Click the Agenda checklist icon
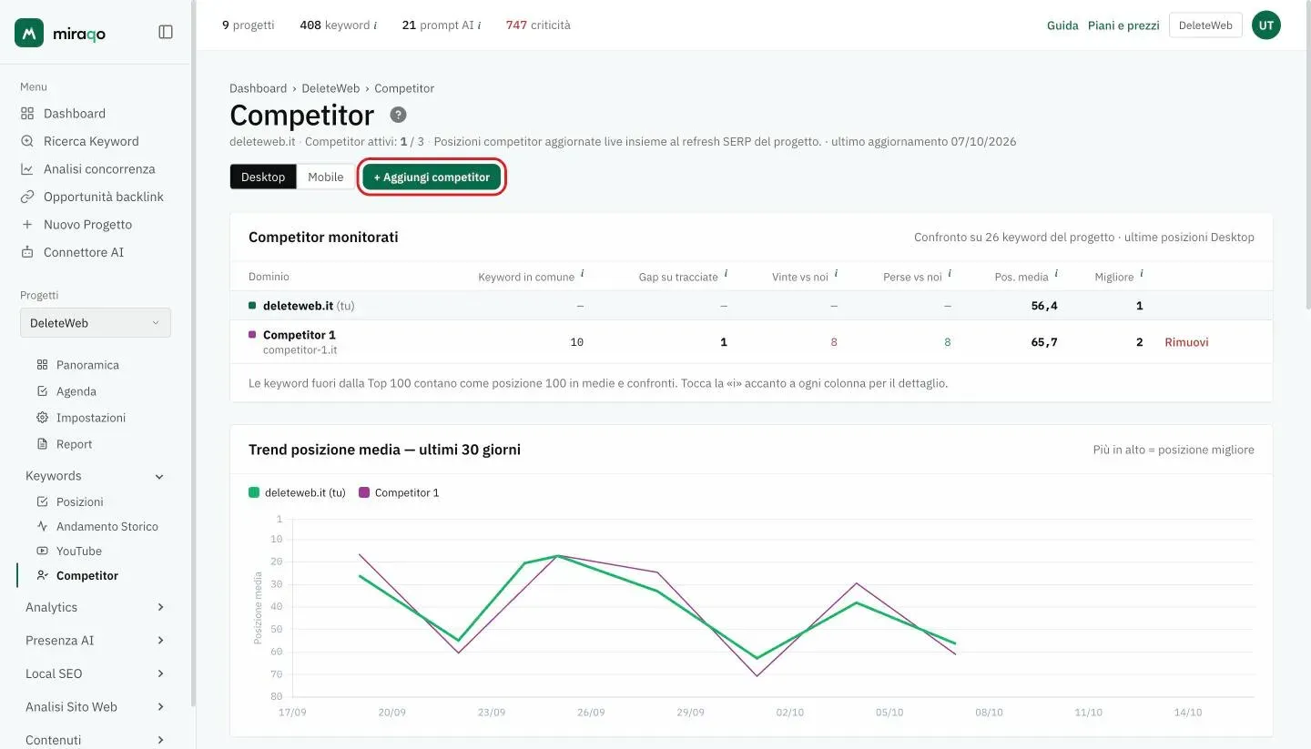Viewport: 1311px width, 749px height. pos(42,391)
